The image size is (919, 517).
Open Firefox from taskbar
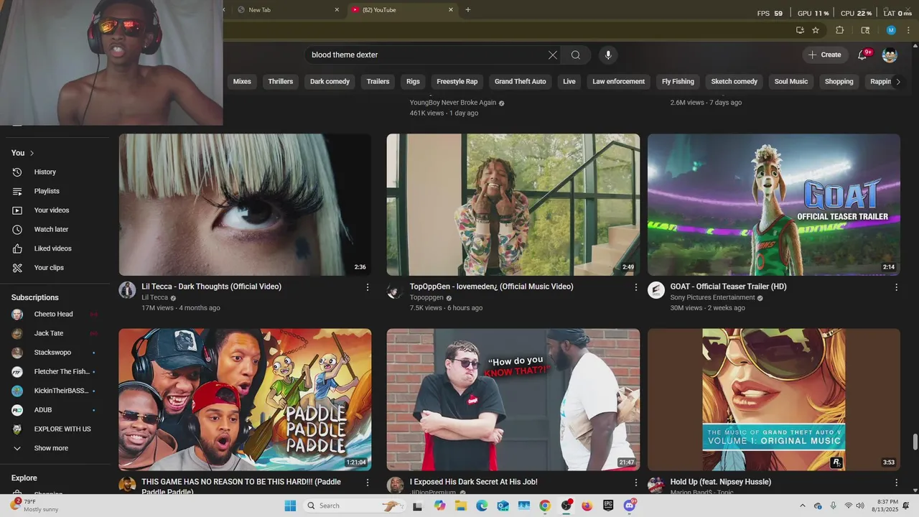[587, 506]
